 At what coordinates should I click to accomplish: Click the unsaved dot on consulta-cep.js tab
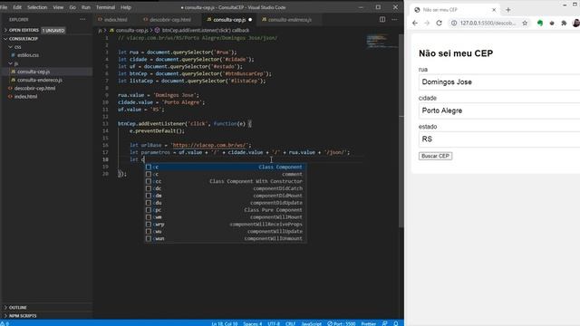(x=250, y=20)
